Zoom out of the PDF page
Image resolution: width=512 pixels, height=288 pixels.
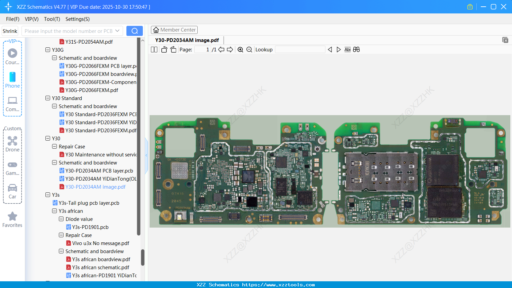pos(249,49)
